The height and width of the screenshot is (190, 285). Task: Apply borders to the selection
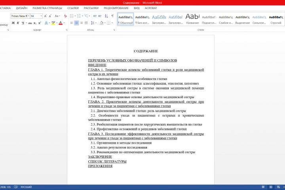tap(109, 23)
